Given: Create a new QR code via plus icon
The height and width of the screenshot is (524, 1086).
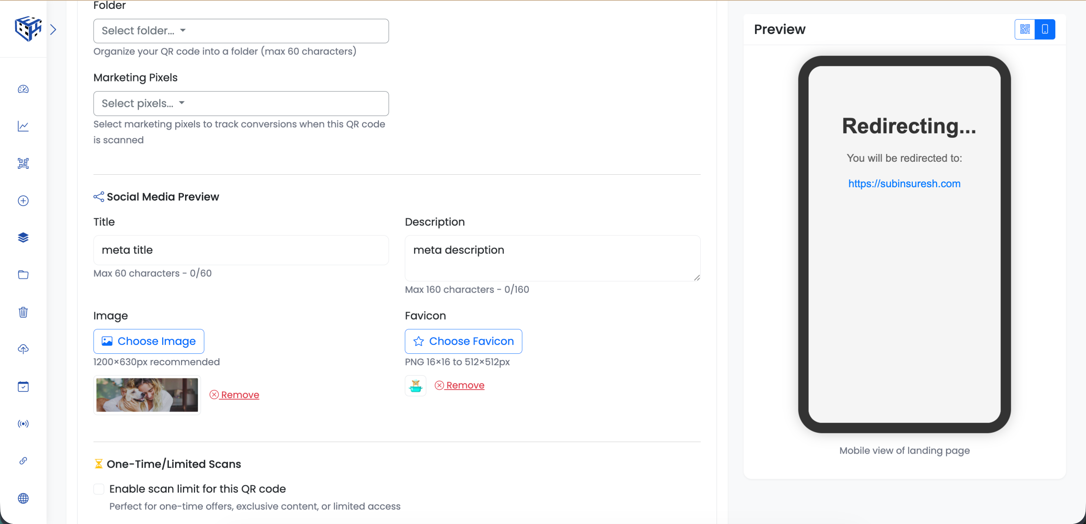Looking at the screenshot, I should [23, 201].
